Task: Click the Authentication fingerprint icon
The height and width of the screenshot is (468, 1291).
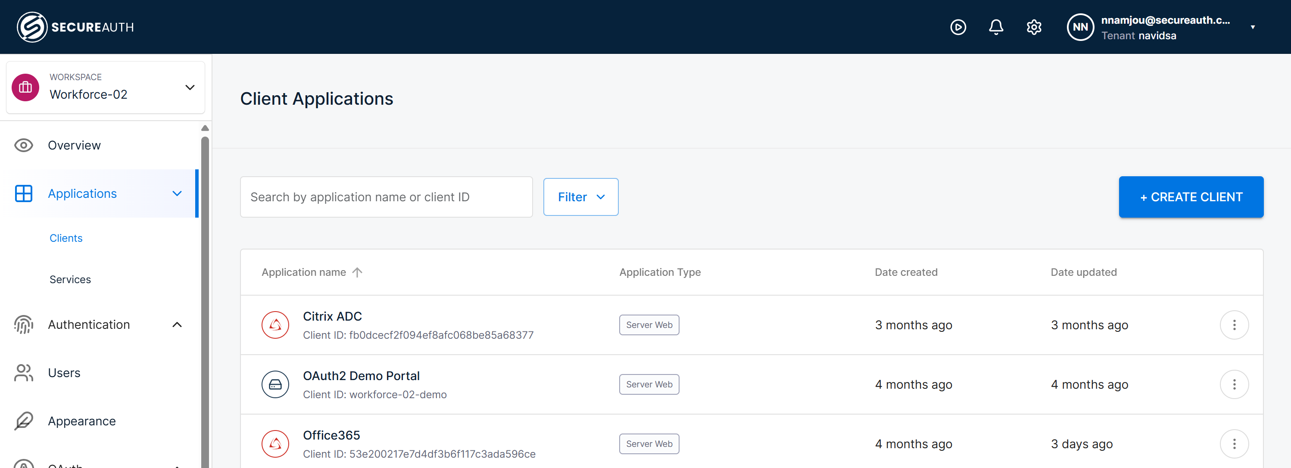Action: [x=24, y=324]
